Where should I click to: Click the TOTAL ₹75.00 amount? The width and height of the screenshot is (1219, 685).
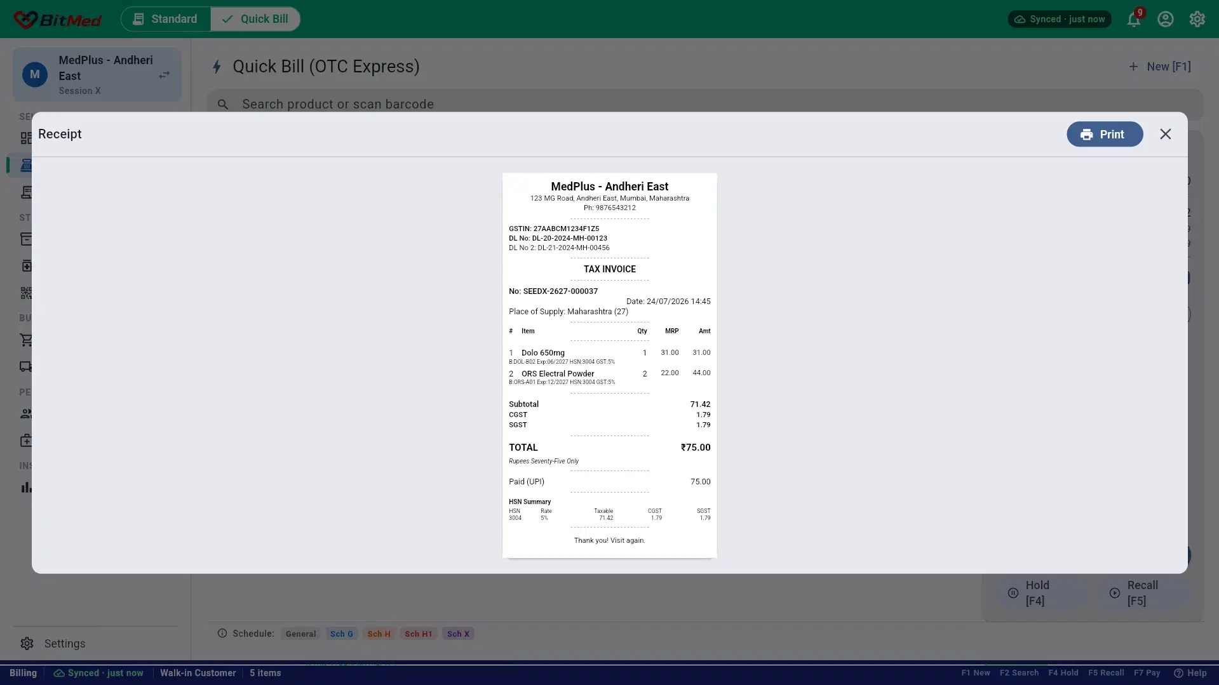click(x=696, y=448)
